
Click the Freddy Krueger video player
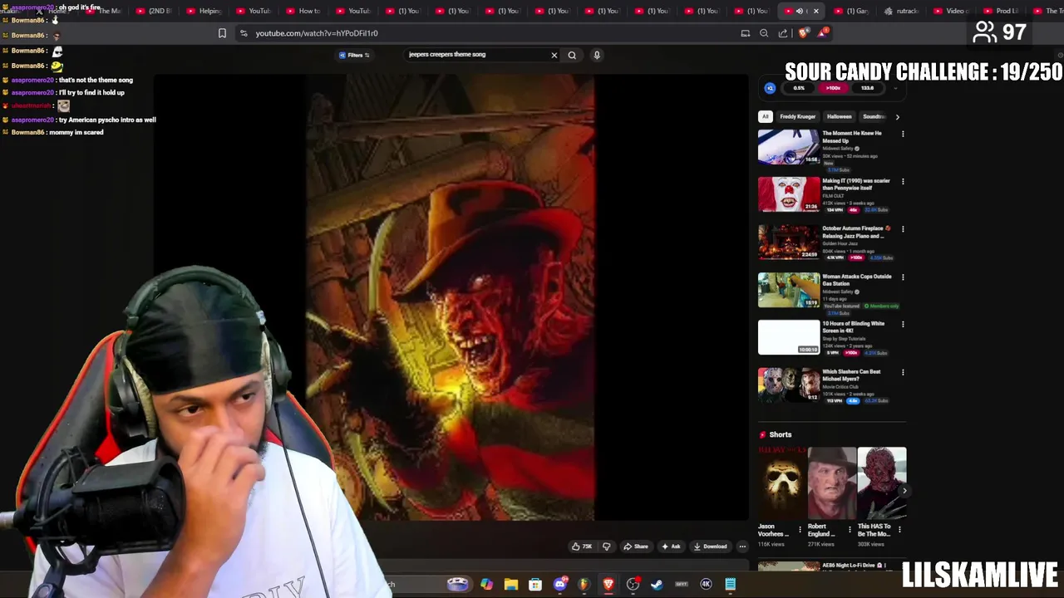(451, 297)
